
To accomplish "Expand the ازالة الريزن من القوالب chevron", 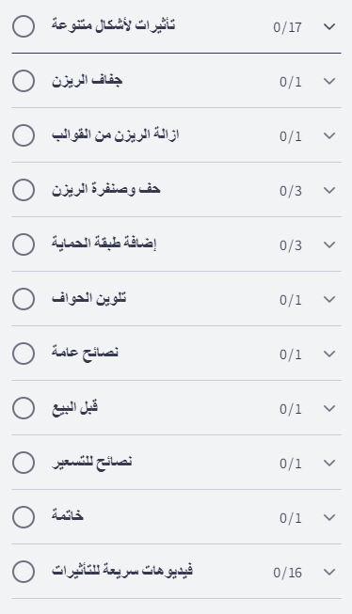I will coord(329,135).
